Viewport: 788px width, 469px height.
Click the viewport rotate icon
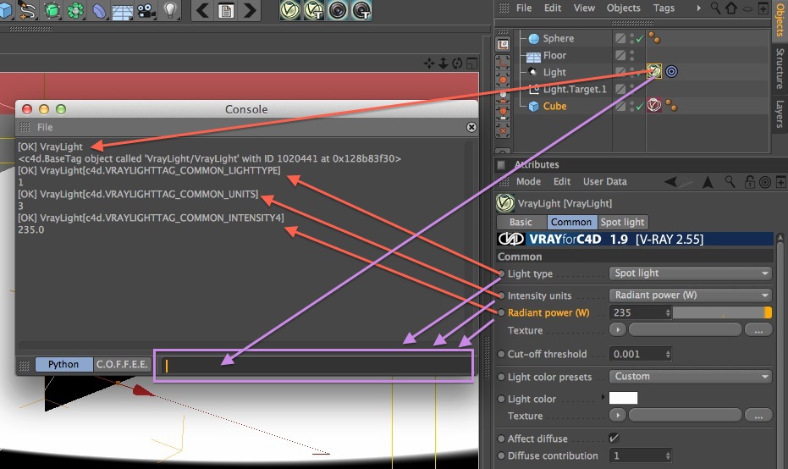pos(457,63)
